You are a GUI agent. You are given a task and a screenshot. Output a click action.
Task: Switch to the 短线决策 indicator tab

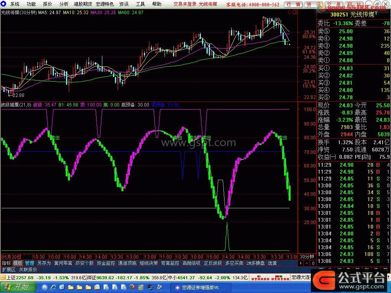149,263
